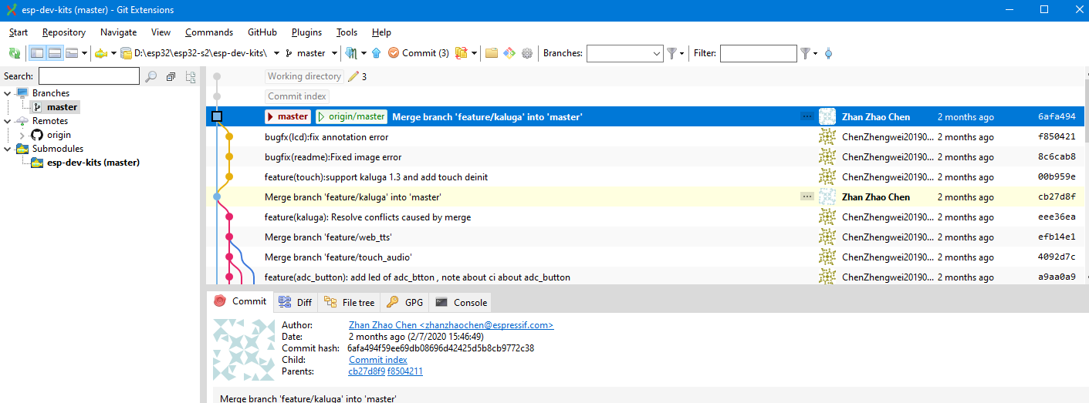Open the Pull options dropdown arrow
Viewport: 1089px width, 403px height.
[x=364, y=53]
